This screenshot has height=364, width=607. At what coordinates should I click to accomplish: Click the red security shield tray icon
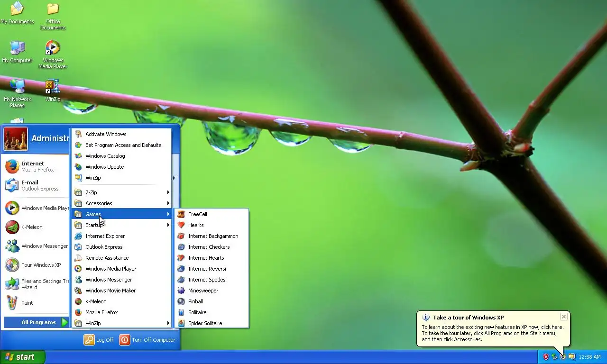click(546, 357)
